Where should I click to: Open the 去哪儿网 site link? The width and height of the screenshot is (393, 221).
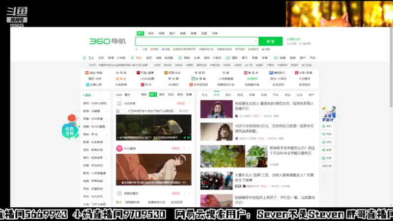tap(94, 84)
